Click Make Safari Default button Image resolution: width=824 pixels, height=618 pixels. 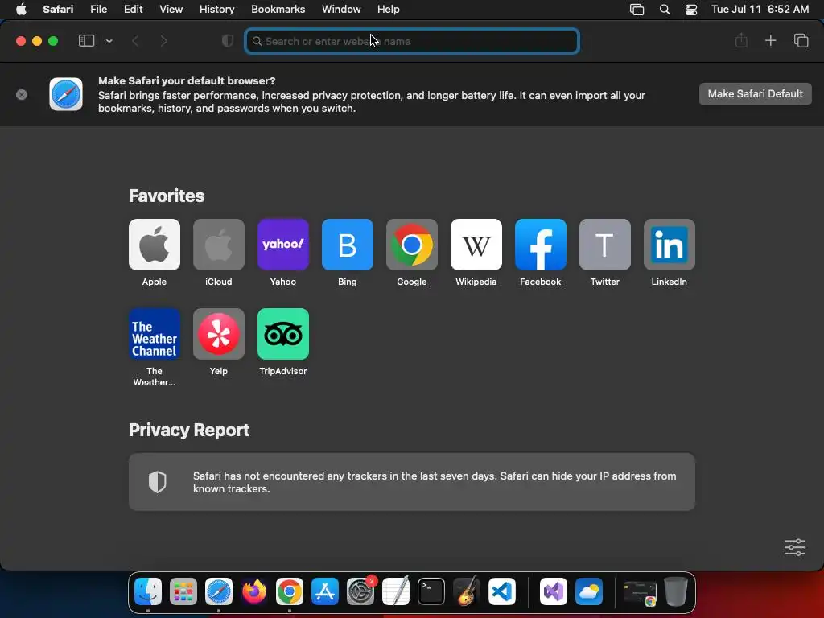[x=755, y=93]
